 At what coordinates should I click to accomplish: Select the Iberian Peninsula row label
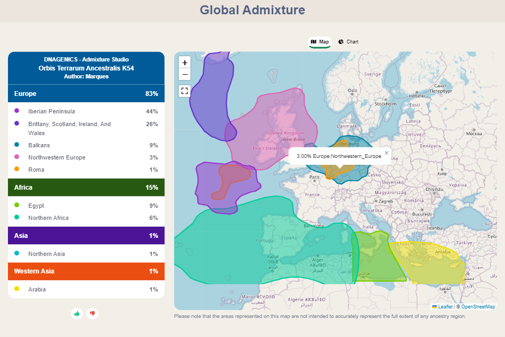pos(51,111)
